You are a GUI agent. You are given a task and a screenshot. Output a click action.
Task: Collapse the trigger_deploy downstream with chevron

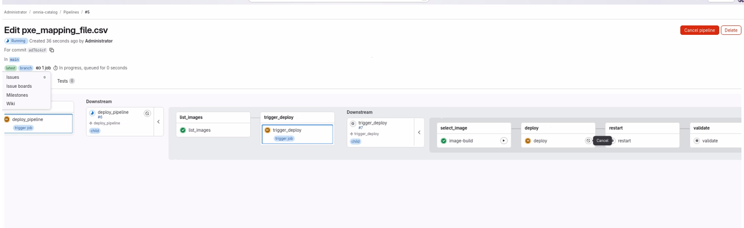pos(419,132)
